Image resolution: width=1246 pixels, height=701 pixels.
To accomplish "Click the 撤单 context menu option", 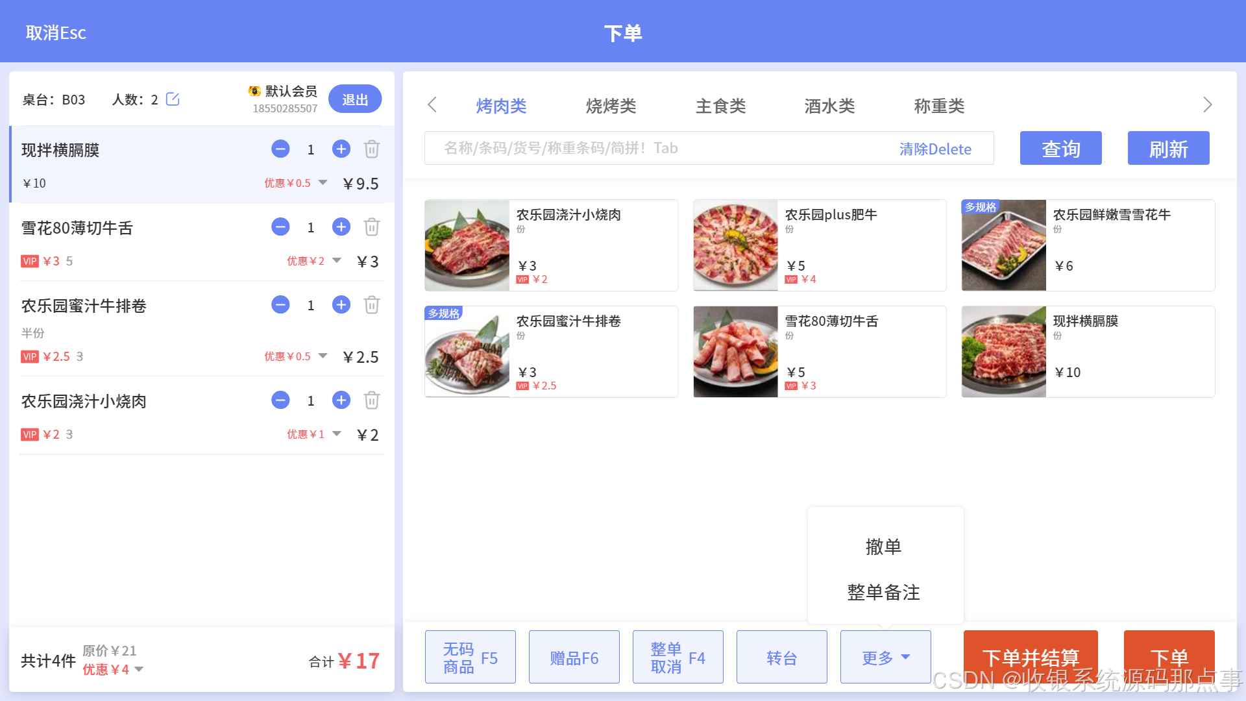I will [x=883, y=545].
